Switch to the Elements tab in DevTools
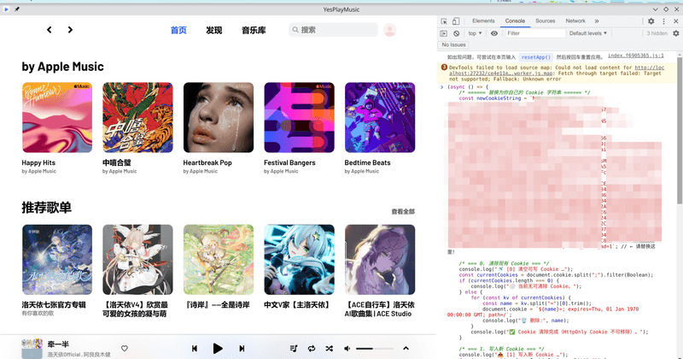The width and height of the screenshot is (683, 359). tap(483, 21)
